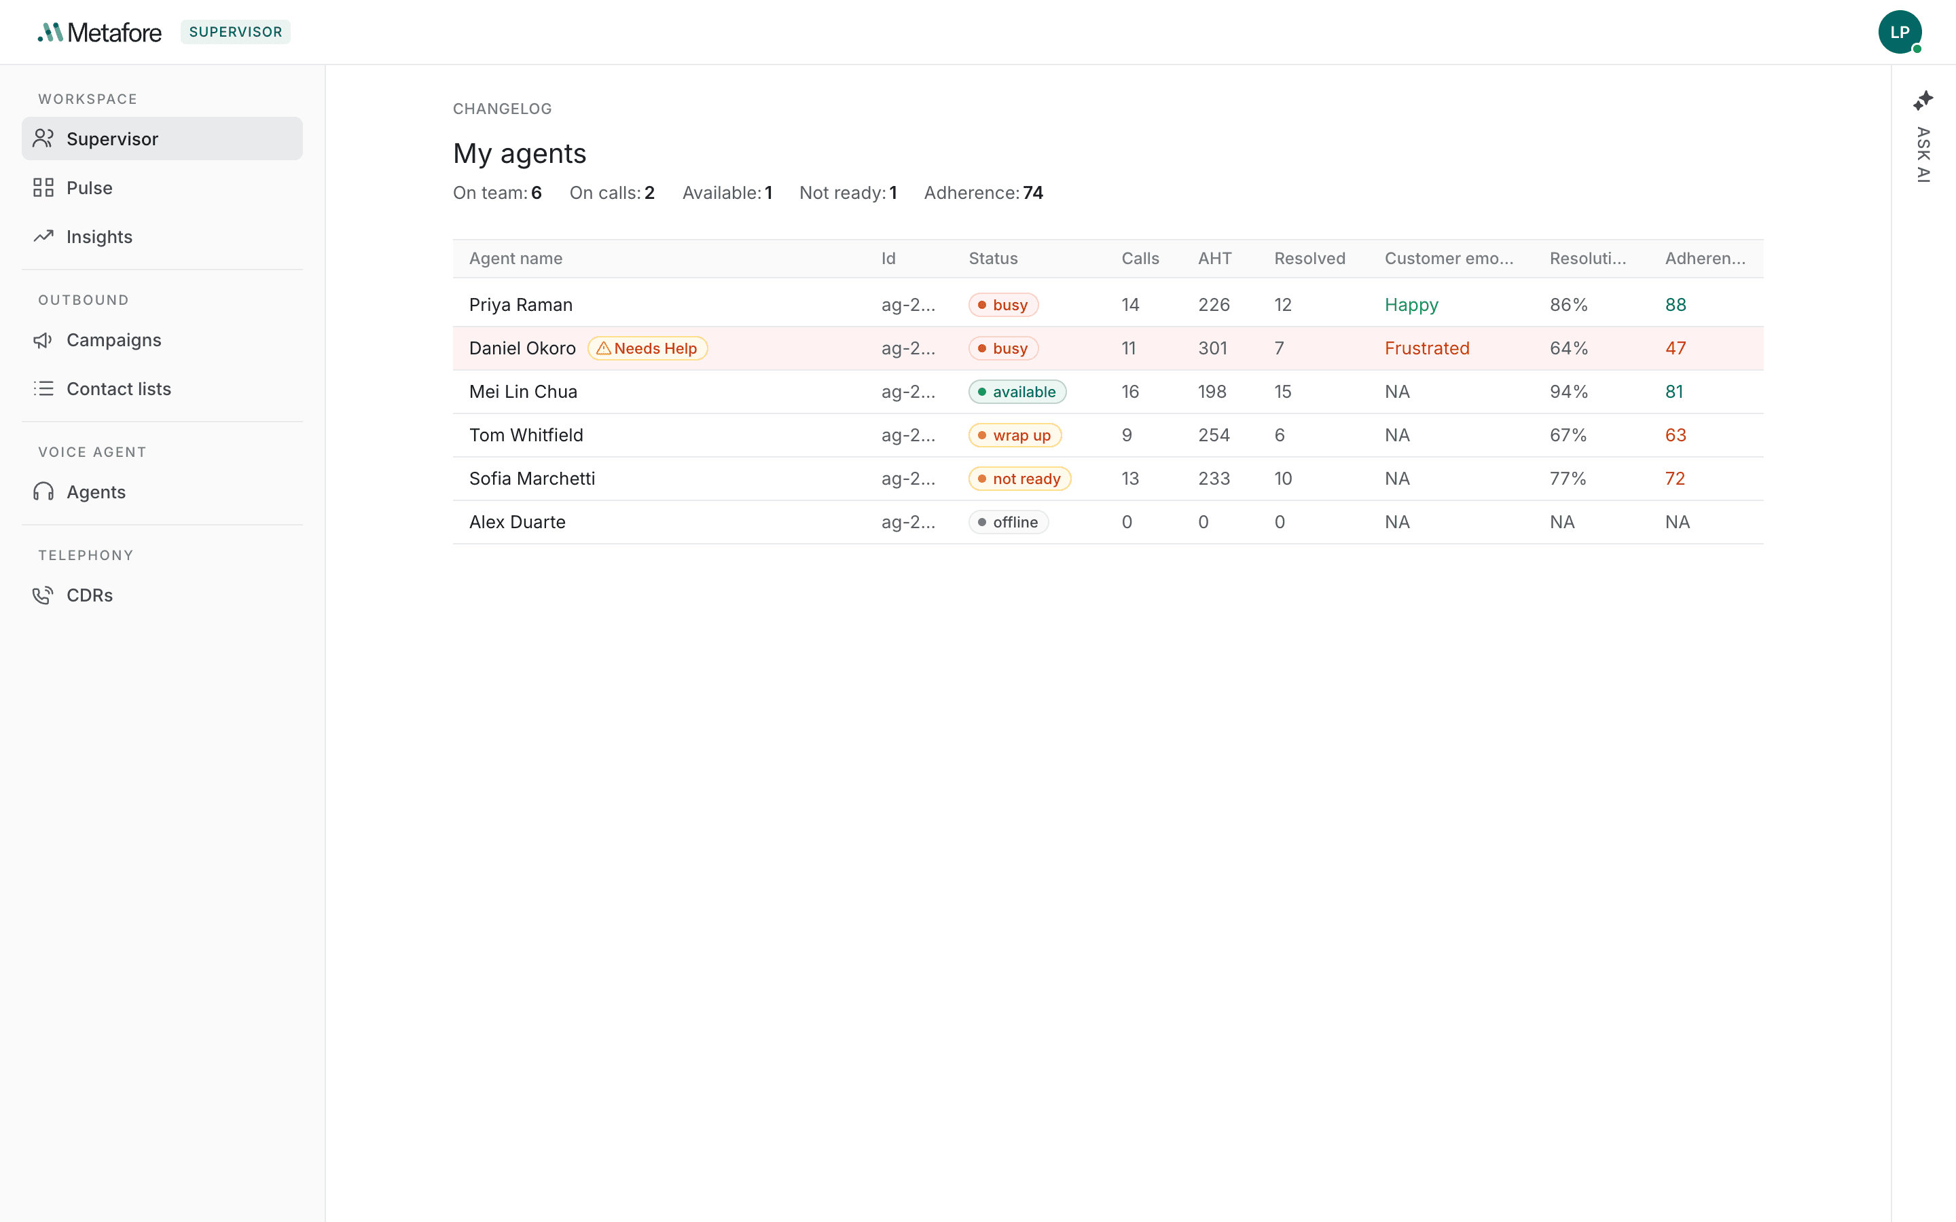
Task: Click the offline status badge
Action: pos(1009,522)
